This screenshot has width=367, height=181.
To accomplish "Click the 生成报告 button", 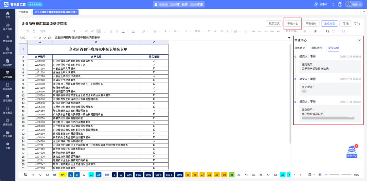I will pos(330,24).
